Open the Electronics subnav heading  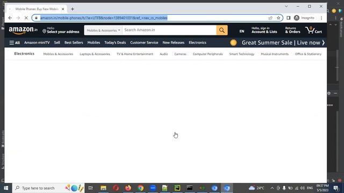click(x=24, y=54)
